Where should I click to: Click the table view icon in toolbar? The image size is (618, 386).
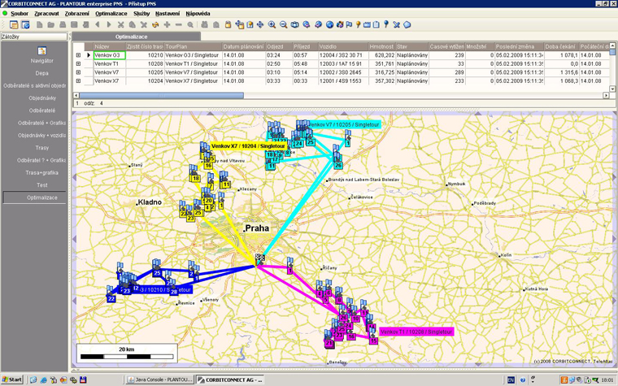point(14,25)
